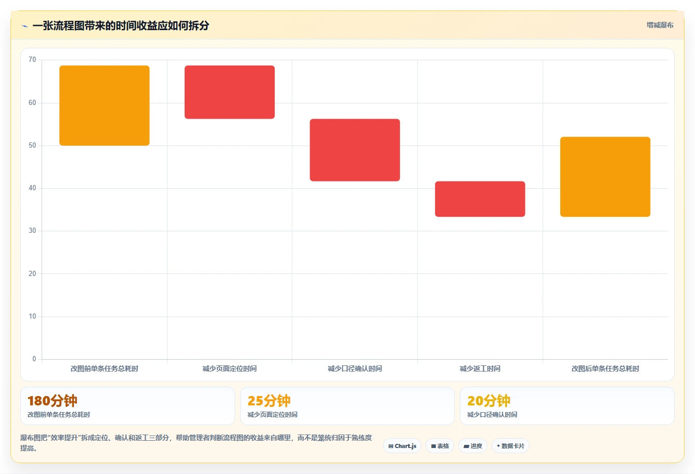
Task: Select the orange 改图后单条任务总耗时 bar
Action: click(x=605, y=177)
